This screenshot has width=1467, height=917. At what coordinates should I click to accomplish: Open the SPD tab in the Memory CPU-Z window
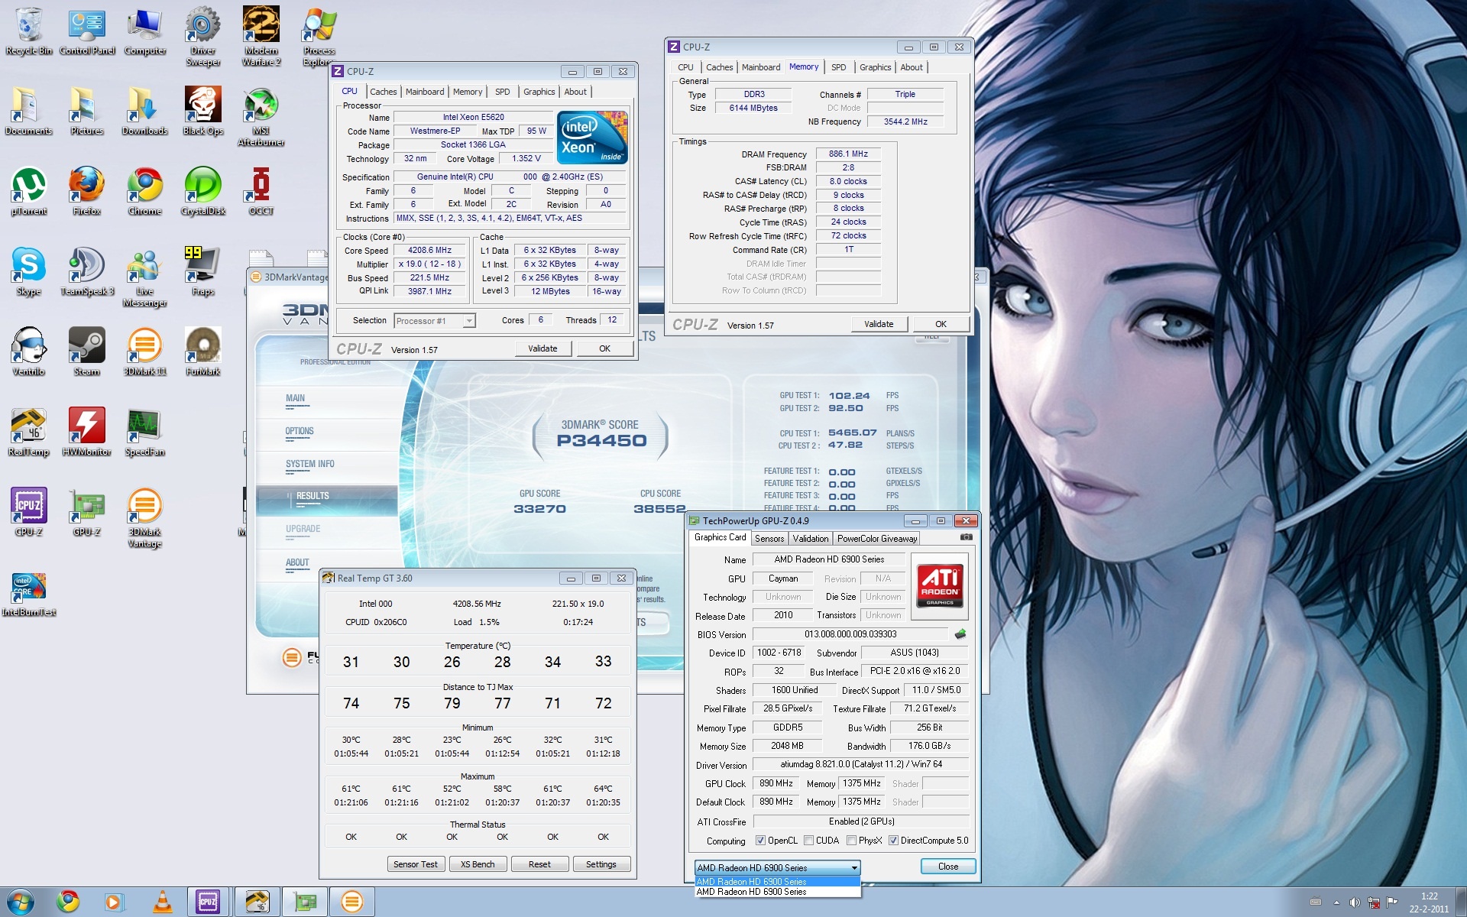838,67
